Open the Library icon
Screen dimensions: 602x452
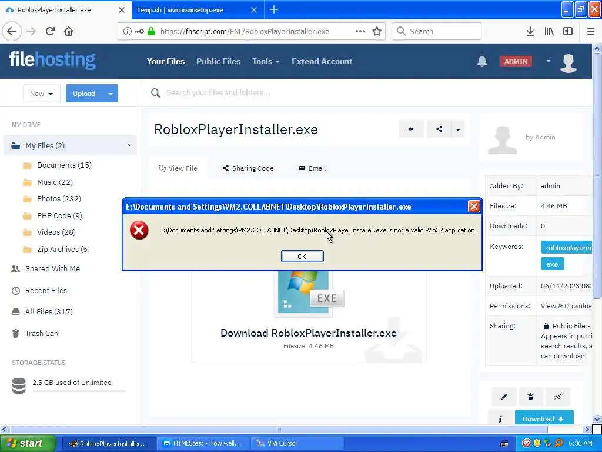point(549,31)
